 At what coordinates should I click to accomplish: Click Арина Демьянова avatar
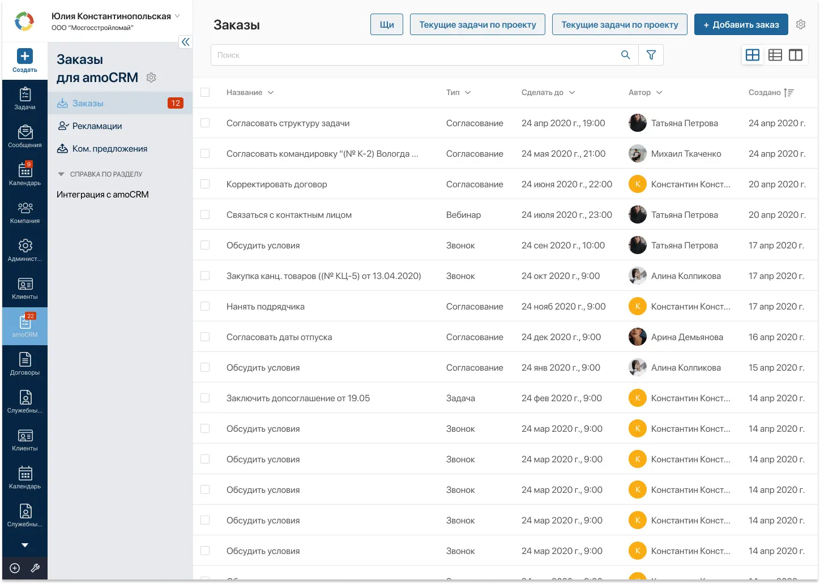point(638,337)
